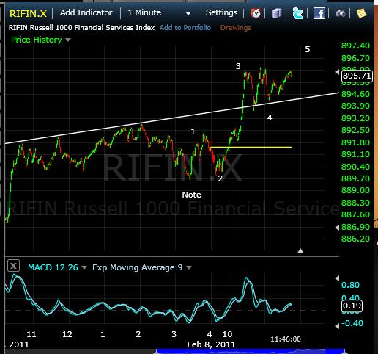This screenshot has width=378, height=354.
Task: Open the yellow sticky note icon
Action: click(x=361, y=13)
